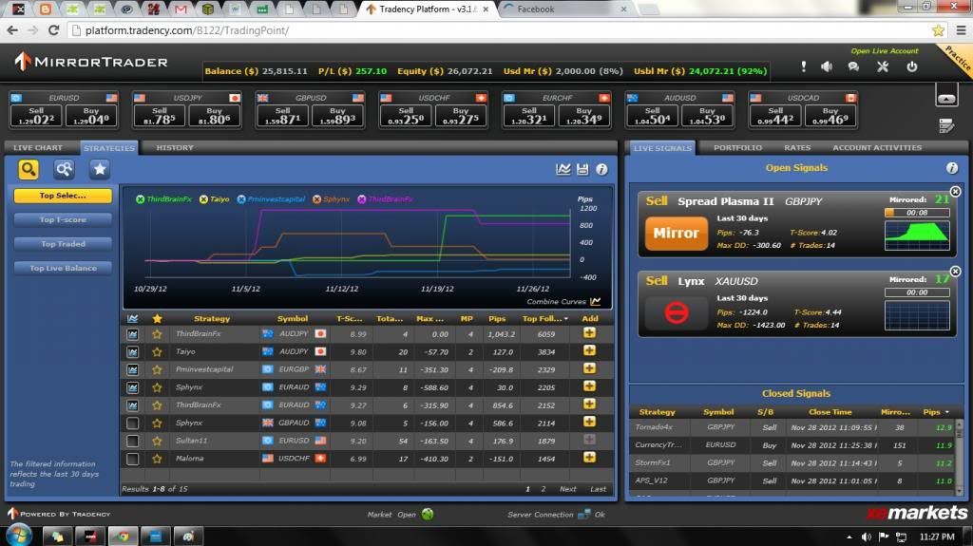Close the Spread Plasma II signal card
Viewport: 973px width, 546px height.
[x=956, y=192]
